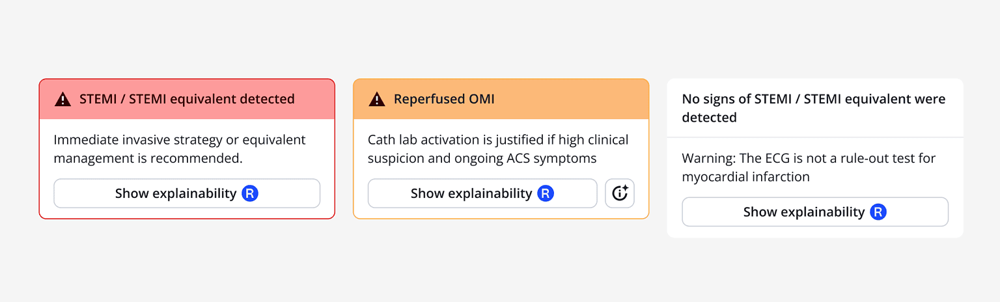Click the warning triangle beside Reperfused OMI
This screenshot has height=302, width=1000.
(377, 100)
